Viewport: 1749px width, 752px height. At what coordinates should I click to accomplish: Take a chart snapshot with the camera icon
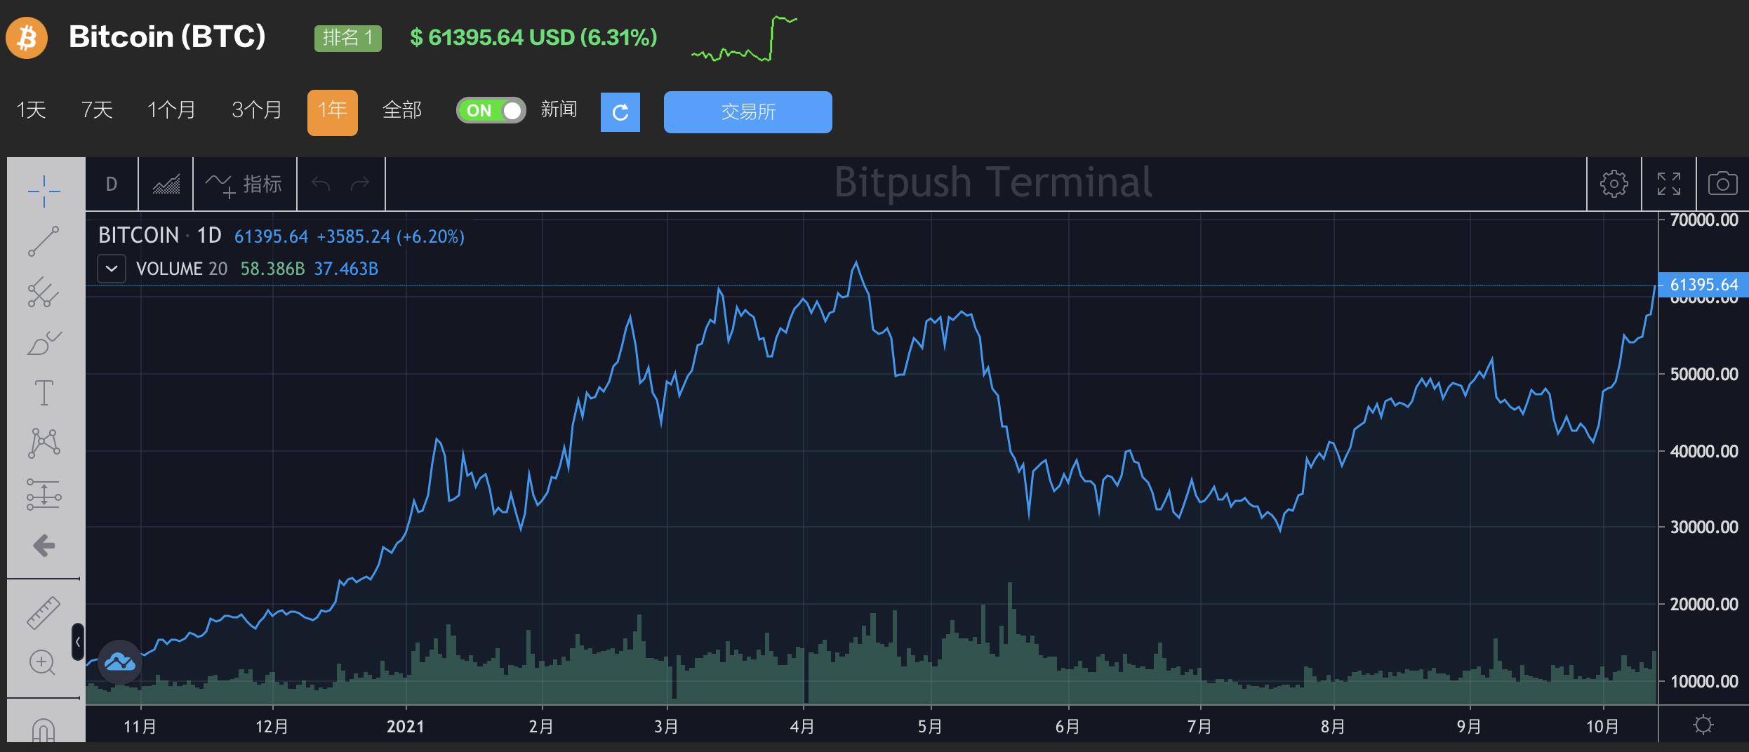(1722, 183)
